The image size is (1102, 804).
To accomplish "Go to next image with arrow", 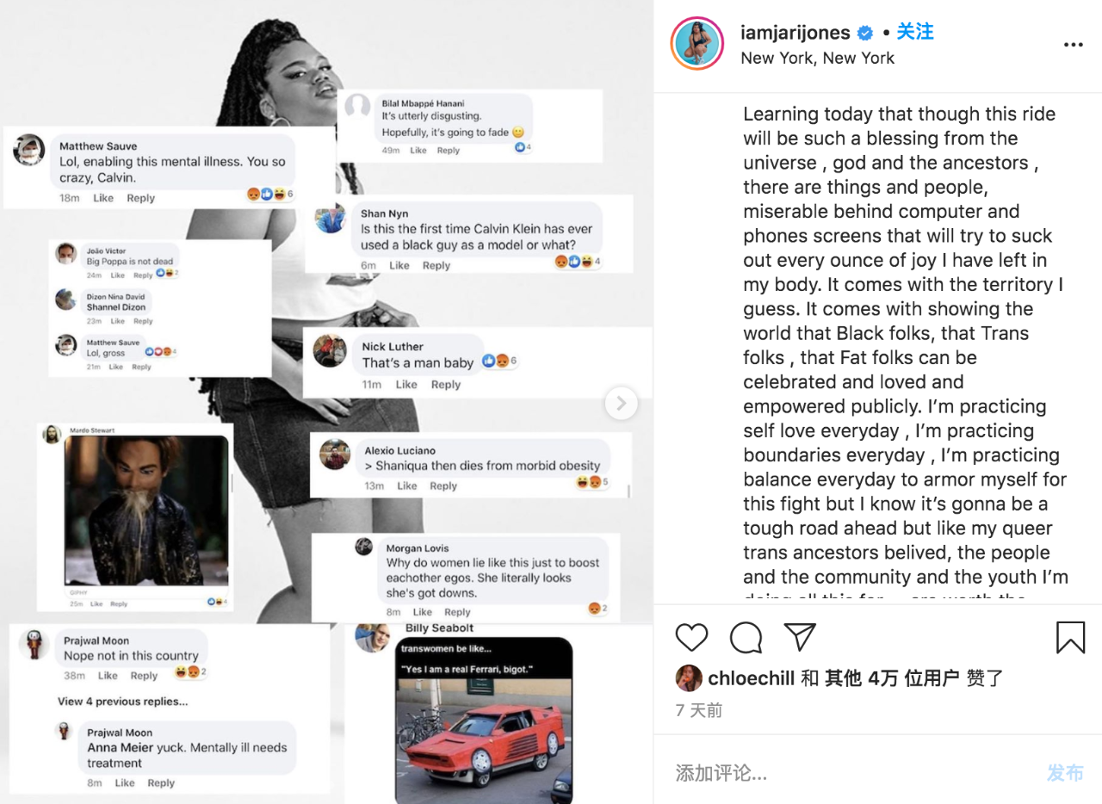I will tap(621, 403).
